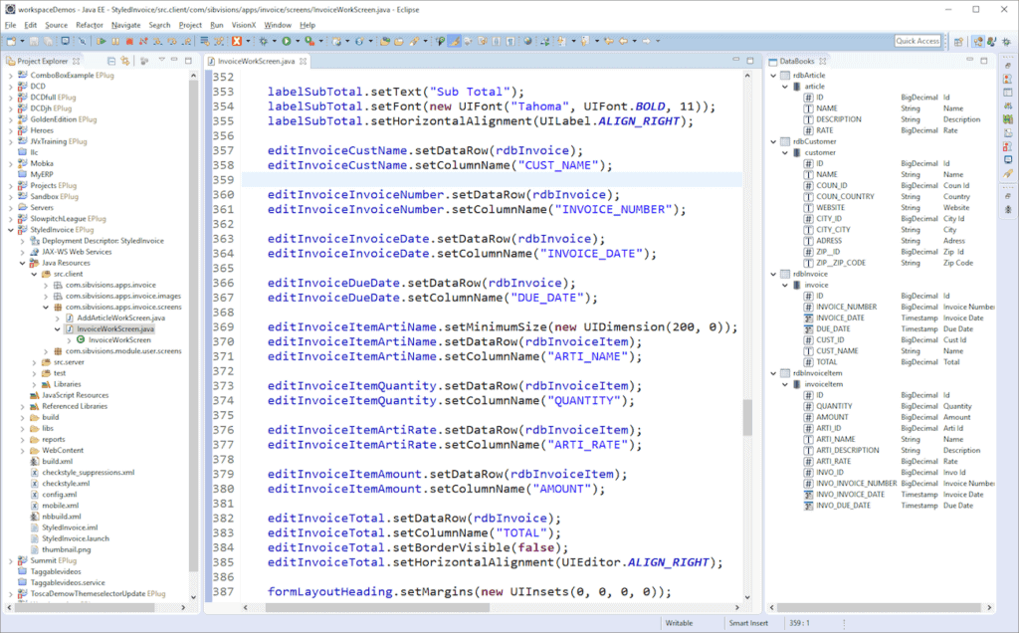
Task: Click the Search flashlight toolbar icon
Action: [x=413, y=41]
